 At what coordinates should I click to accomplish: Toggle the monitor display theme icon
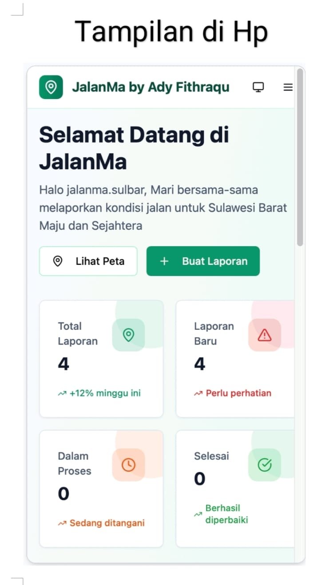click(258, 87)
